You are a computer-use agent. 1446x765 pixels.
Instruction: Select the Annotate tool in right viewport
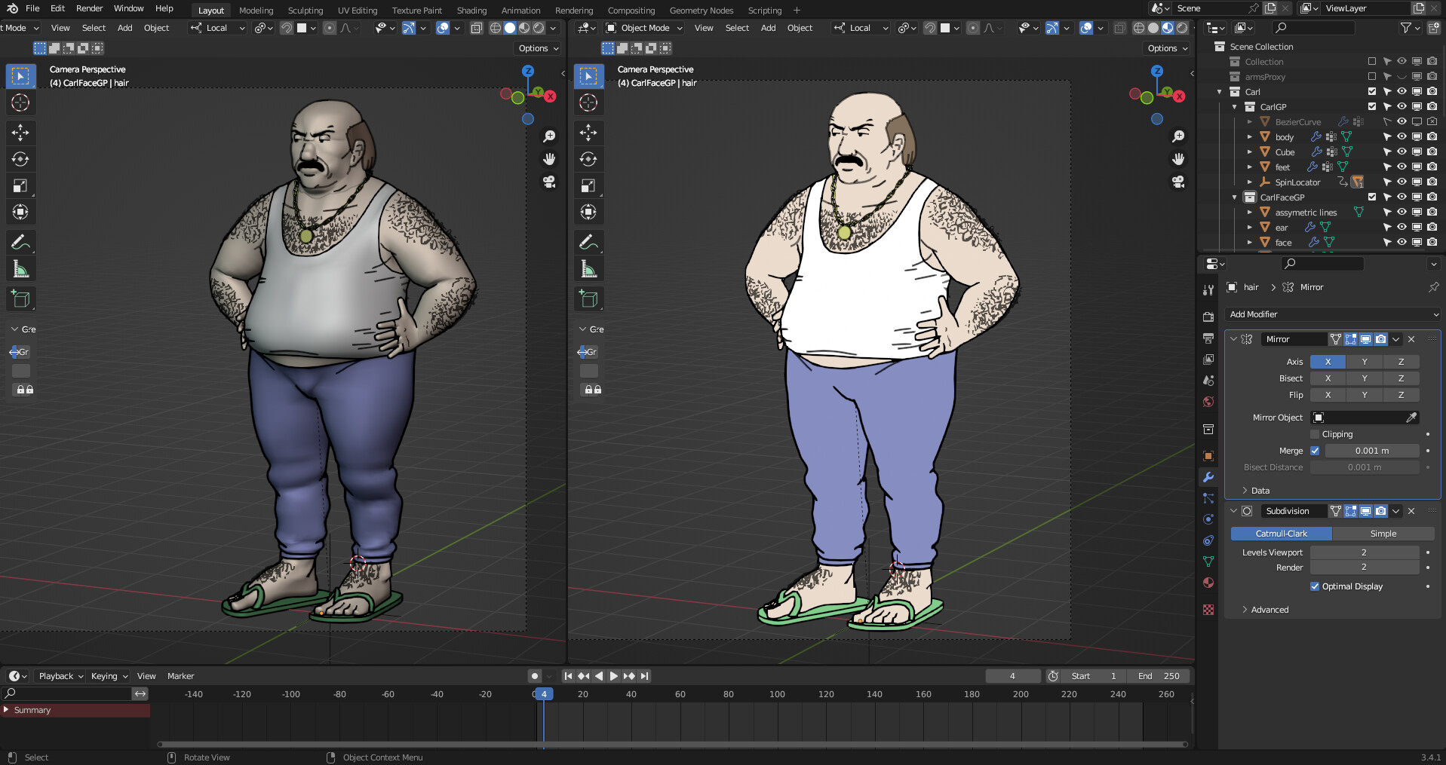588,242
